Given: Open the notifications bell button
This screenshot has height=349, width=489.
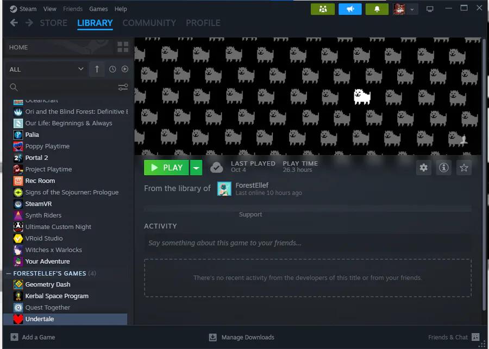Looking at the screenshot, I should coord(377,9).
